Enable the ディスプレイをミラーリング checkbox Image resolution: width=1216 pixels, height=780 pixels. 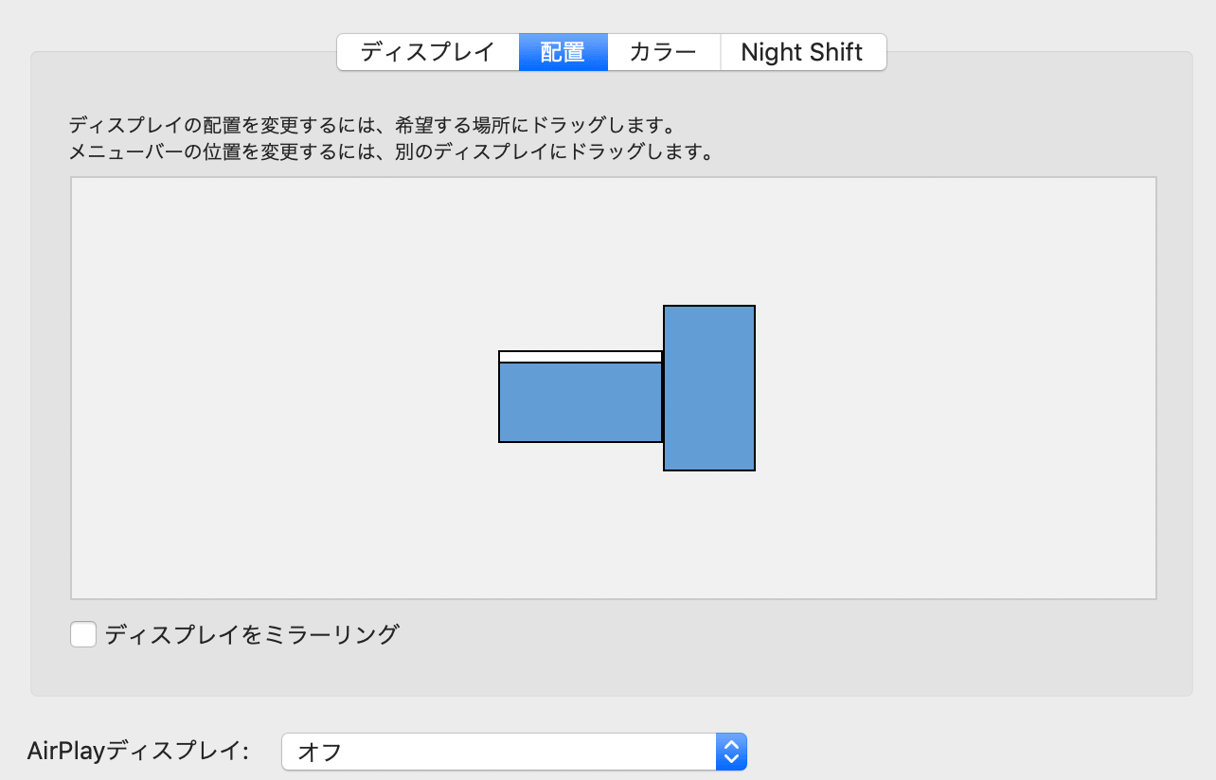pos(82,634)
